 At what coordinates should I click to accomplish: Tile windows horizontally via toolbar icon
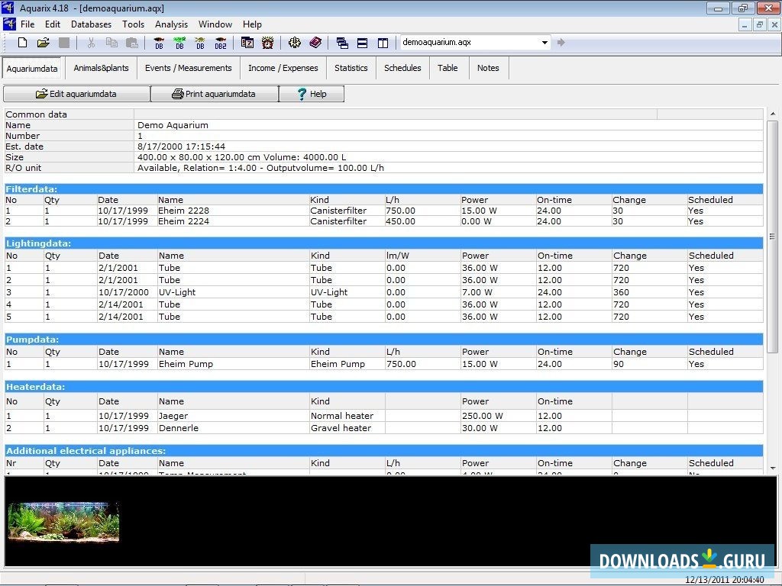[363, 43]
